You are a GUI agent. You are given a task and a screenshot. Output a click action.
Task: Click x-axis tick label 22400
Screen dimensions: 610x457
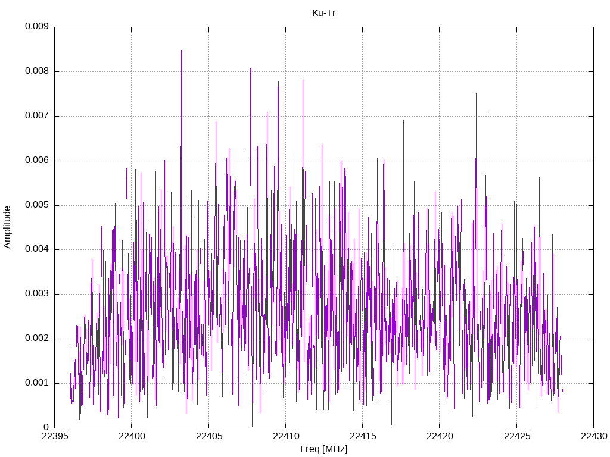pyautogui.click(x=132, y=436)
